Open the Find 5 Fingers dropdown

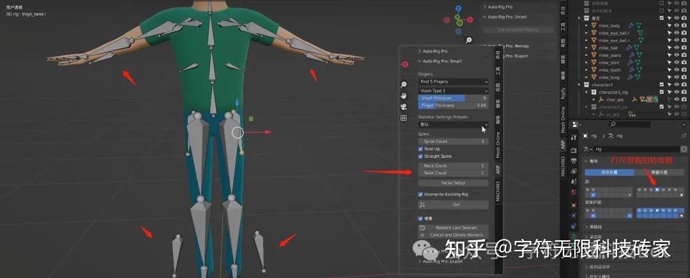pos(453,82)
